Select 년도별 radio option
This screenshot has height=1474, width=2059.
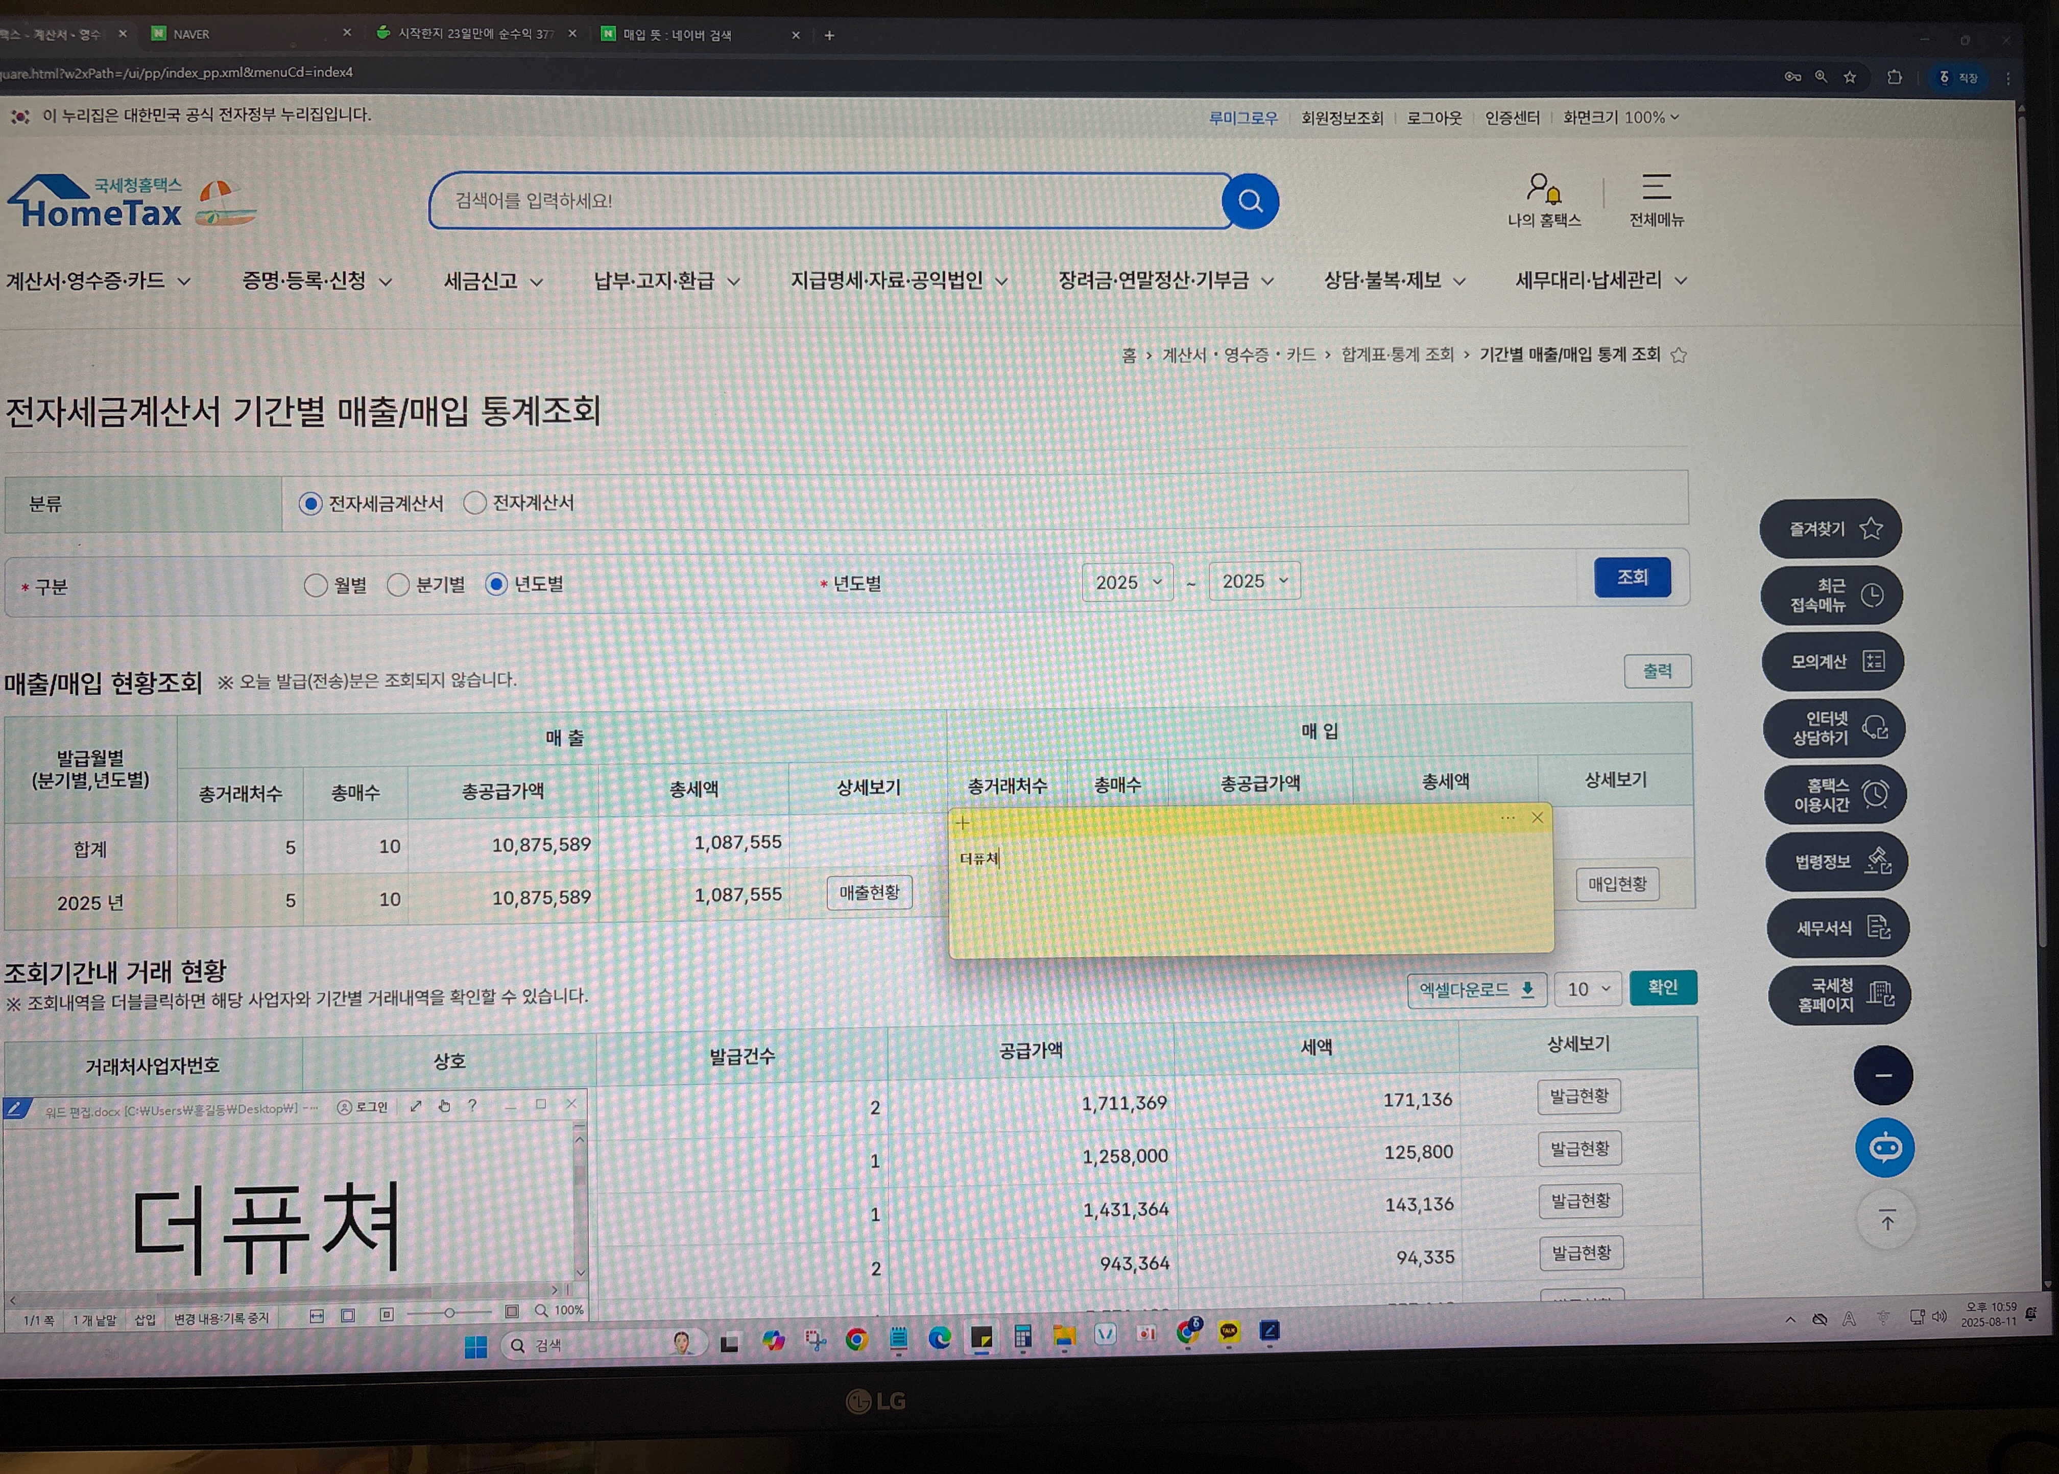tap(495, 584)
